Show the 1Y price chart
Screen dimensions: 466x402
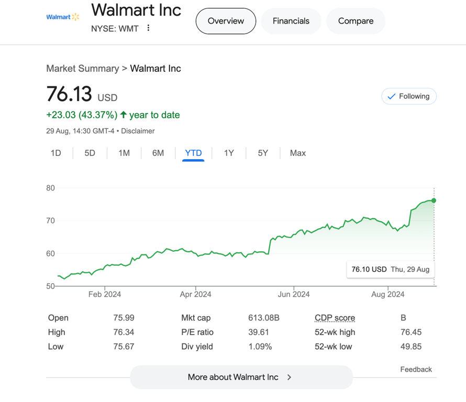point(229,153)
